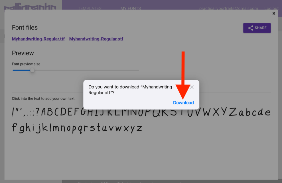Click the Calligraphr logo

coord(30,6)
